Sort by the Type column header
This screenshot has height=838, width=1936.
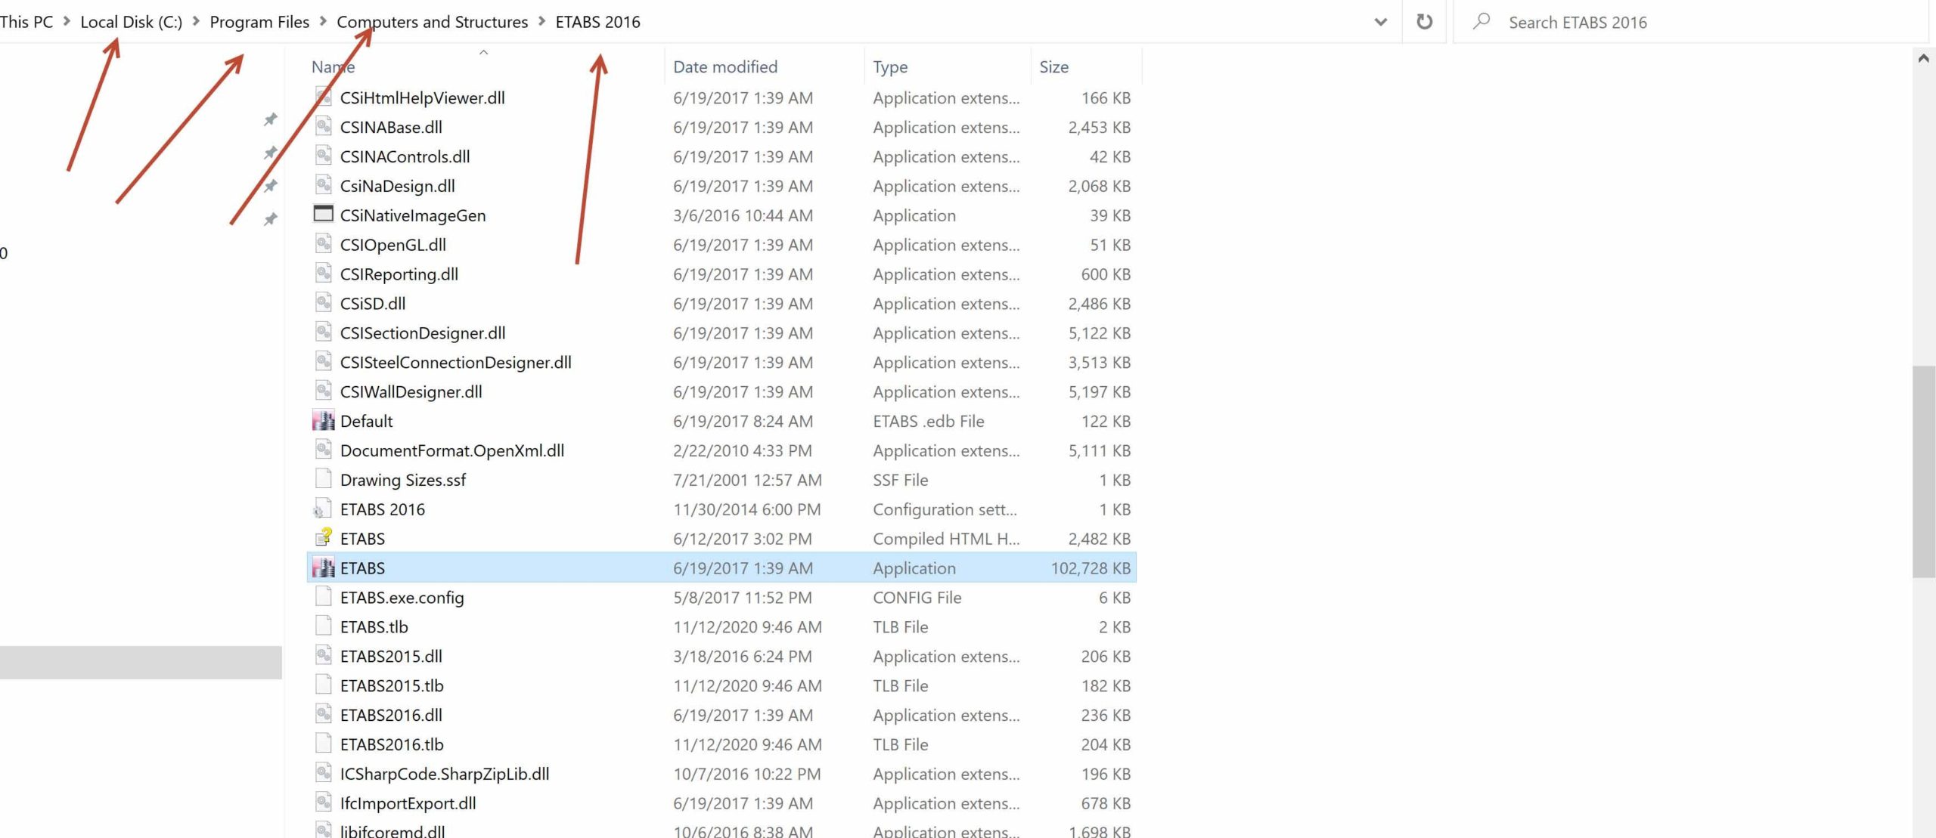pos(890,66)
